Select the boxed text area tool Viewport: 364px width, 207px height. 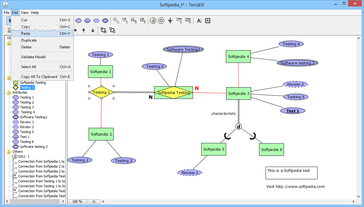[x=207, y=21]
